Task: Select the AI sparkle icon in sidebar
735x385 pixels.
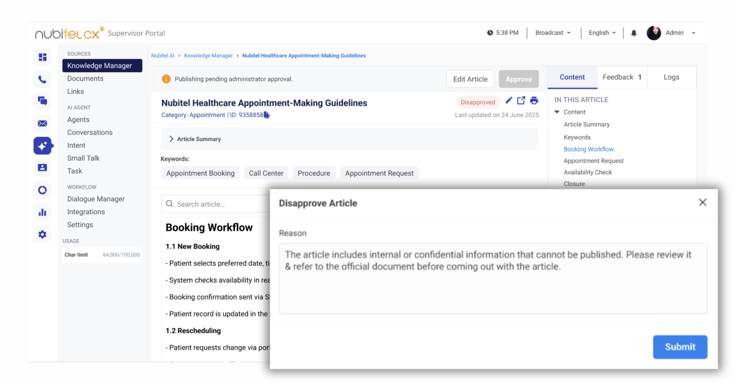Action: tap(43, 146)
